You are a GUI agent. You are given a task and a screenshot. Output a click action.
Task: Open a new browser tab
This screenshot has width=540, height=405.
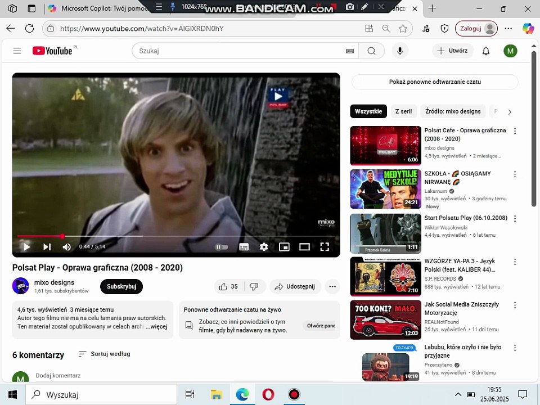tap(432, 8)
